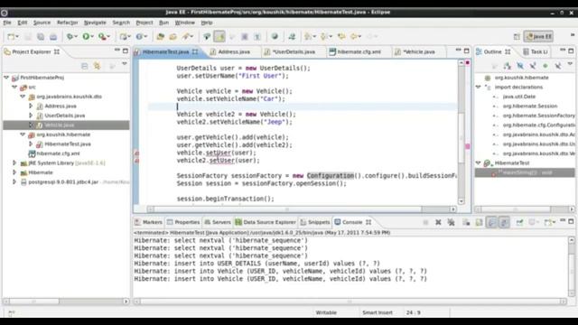578x325 pixels.
Task: Collapse the org.javabrains.koushik.dto package
Action: point(23,97)
